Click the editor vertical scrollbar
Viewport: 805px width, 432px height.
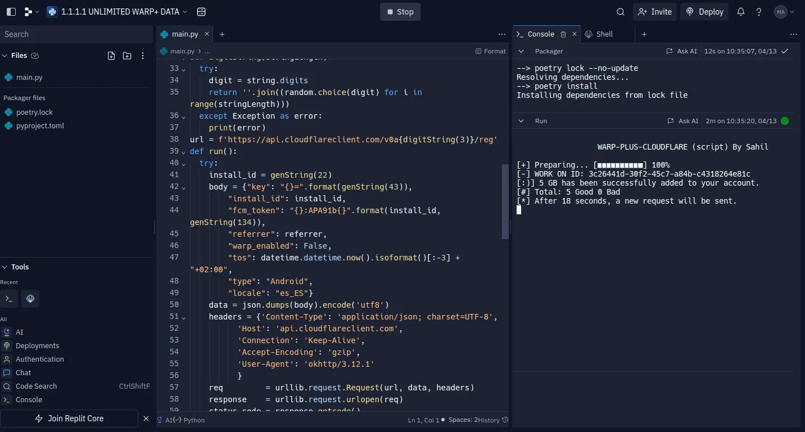coord(505,201)
